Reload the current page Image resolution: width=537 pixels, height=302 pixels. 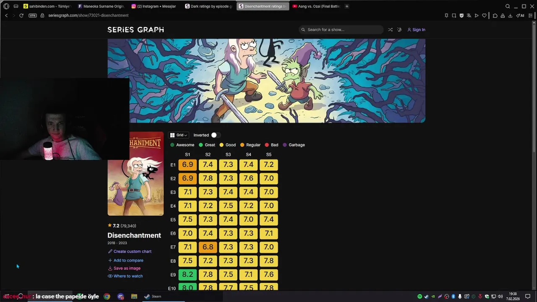tap(21, 16)
